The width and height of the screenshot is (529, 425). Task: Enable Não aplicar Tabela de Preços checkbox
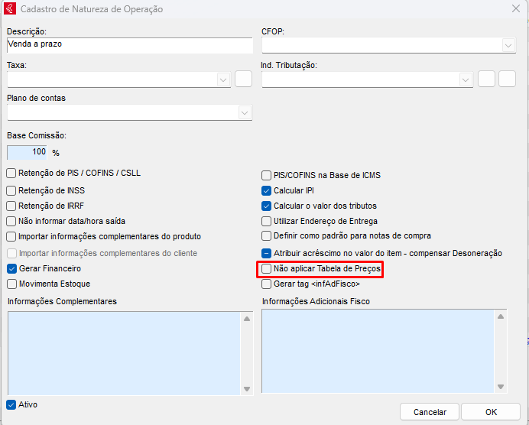[x=267, y=269]
